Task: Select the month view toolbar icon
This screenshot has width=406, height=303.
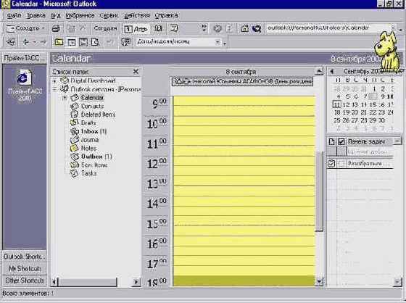Action: 174,28
